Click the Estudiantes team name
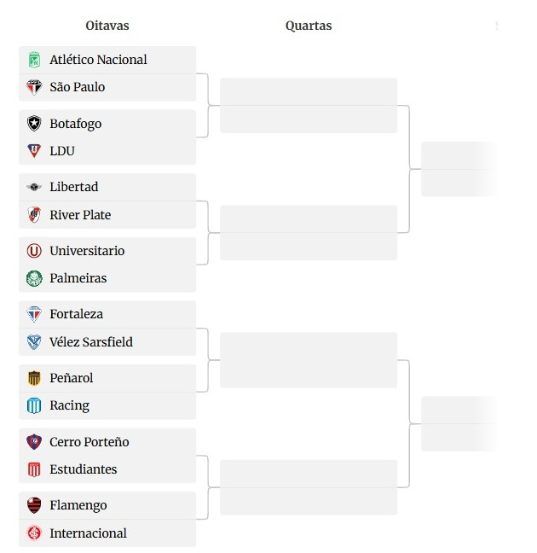The height and width of the screenshot is (553, 537). coord(84,469)
